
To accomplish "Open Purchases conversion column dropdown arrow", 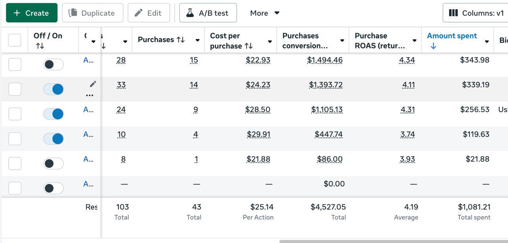I will [342, 41].
